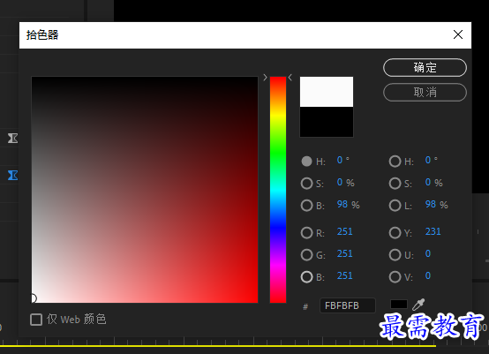Viewport: 489px width, 354px height.
Task: Select the HSB H radio button
Action: (x=306, y=162)
